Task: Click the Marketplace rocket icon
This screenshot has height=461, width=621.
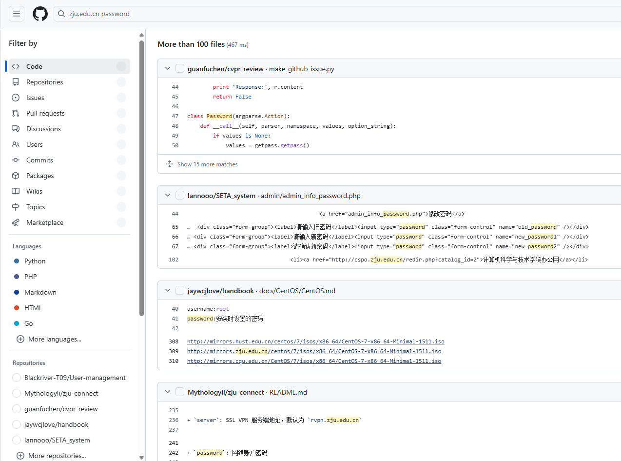Action: pos(16,222)
